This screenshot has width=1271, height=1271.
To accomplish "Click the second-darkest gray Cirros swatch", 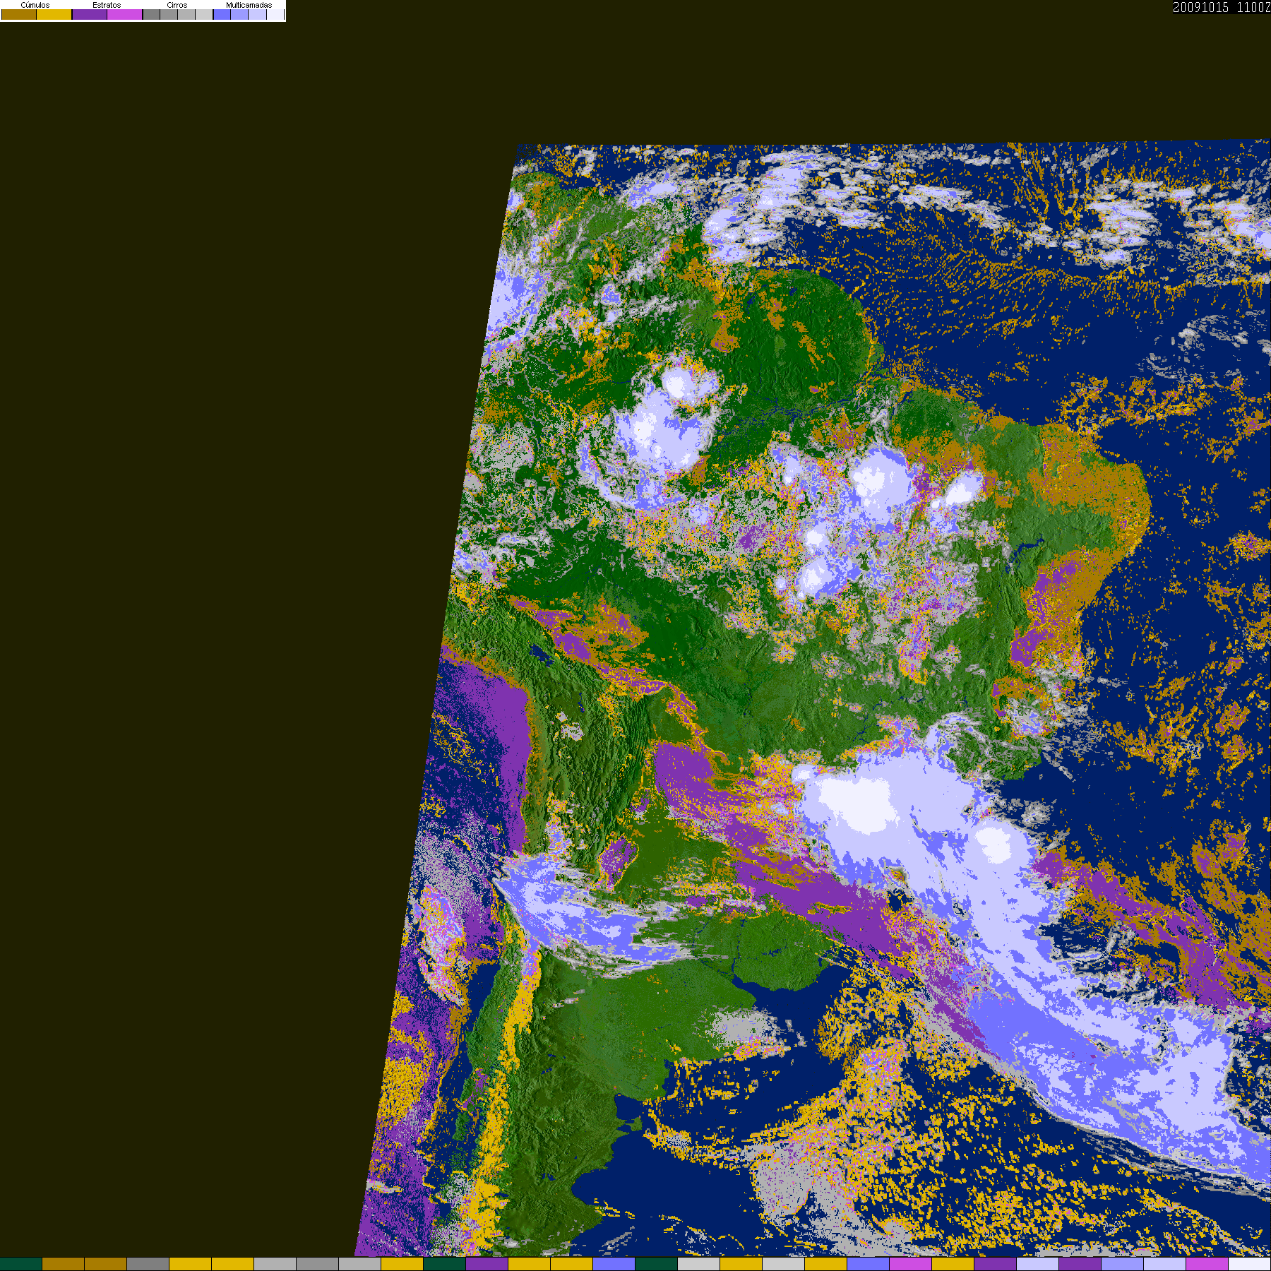I will 169,14.
